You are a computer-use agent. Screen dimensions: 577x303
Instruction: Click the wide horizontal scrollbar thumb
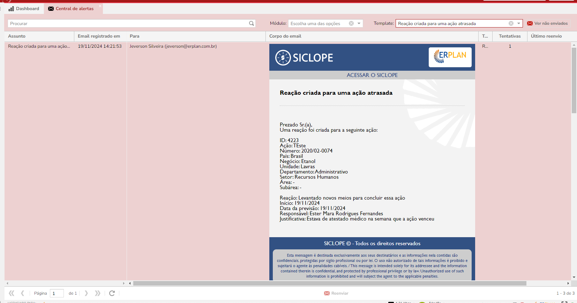(x=330, y=283)
